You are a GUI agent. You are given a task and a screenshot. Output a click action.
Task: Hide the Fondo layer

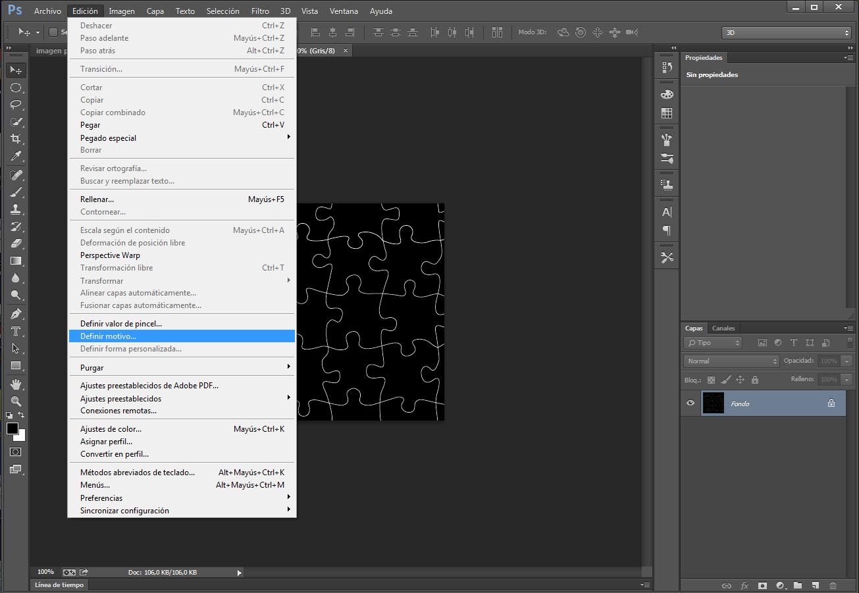[x=690, y=403]
